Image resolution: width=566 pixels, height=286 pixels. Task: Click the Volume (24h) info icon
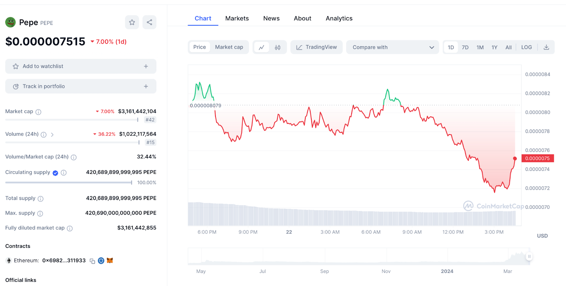[x=44, y=135]
